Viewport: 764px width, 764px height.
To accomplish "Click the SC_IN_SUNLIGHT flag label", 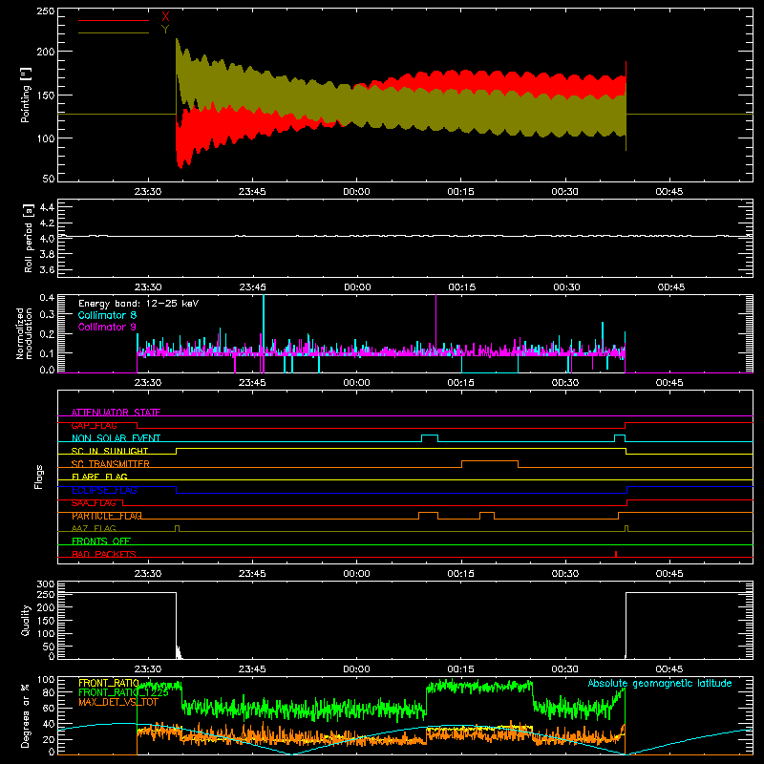I will coord(110,451).
